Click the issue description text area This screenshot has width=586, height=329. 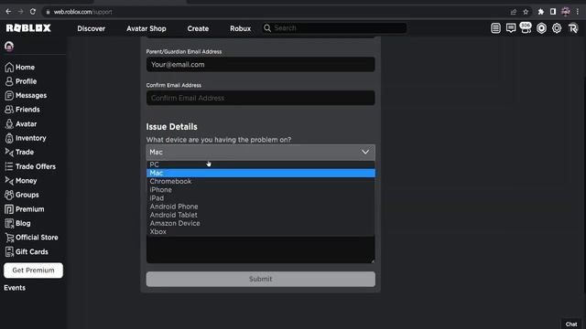coord(260,249)
